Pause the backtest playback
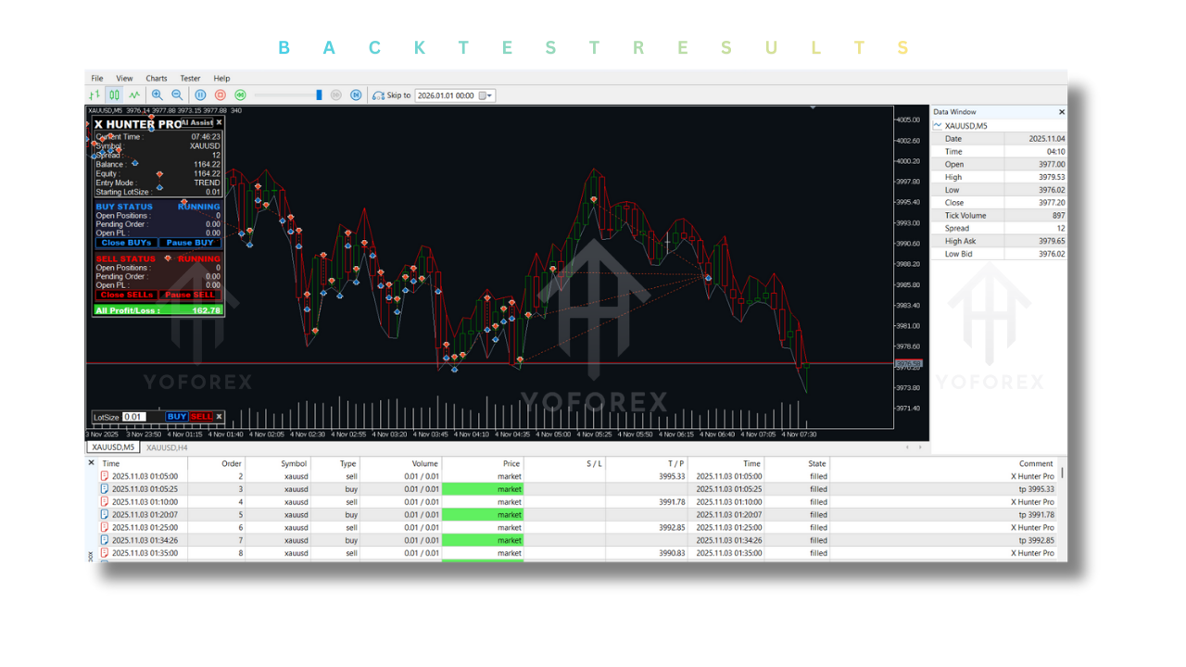1186x667 pixels. (x=200, y=95)
